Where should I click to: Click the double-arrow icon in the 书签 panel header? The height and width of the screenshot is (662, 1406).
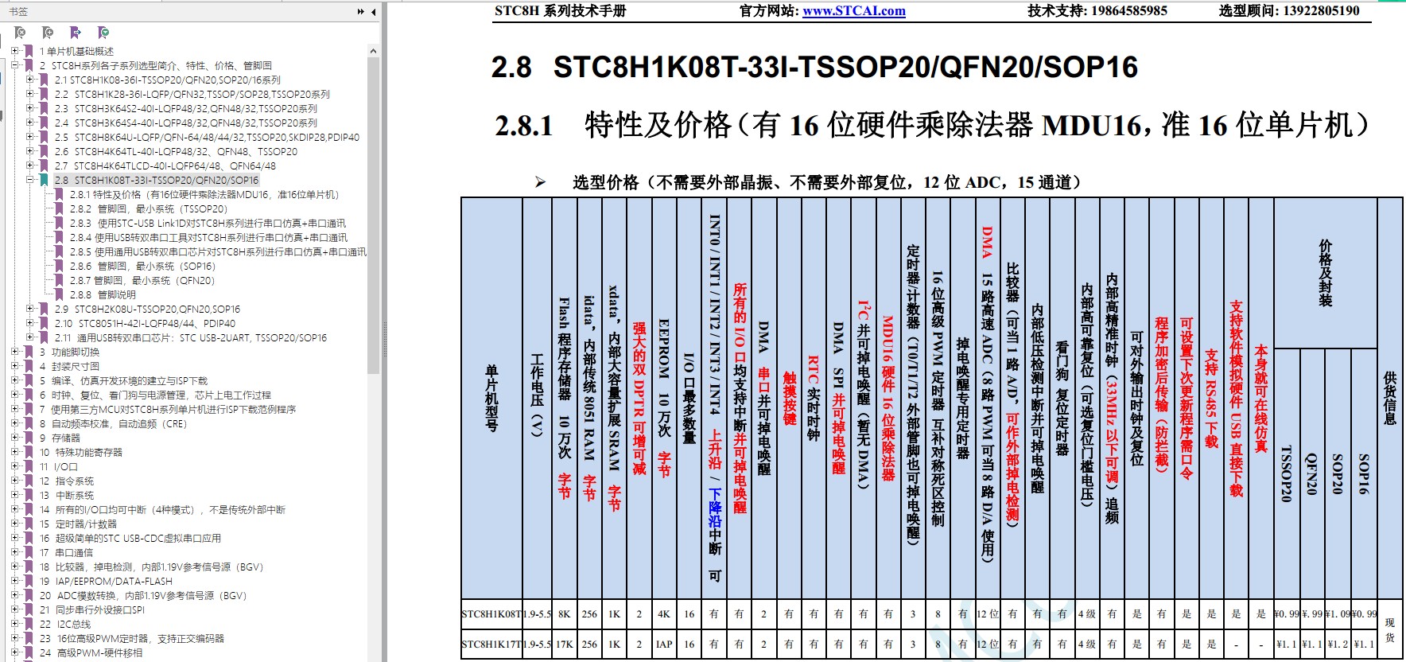[361, 12]
